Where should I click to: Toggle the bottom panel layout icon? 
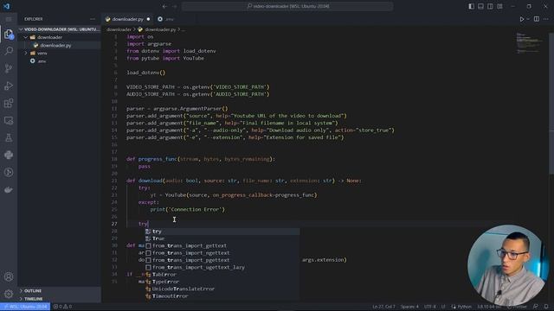pyautogui.click(x=481, y=6)
